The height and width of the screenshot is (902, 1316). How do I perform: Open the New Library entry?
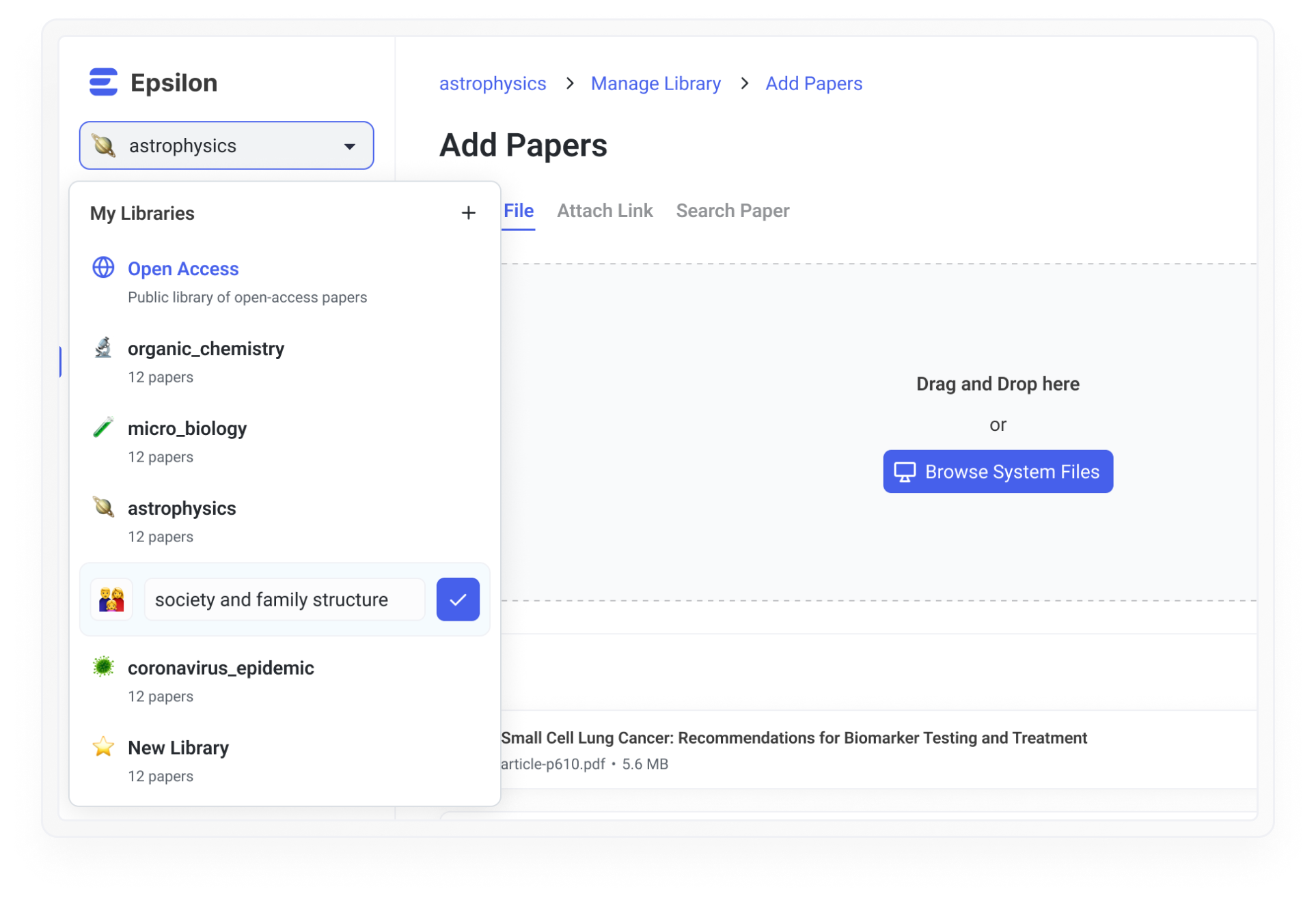tap(284, 761)
